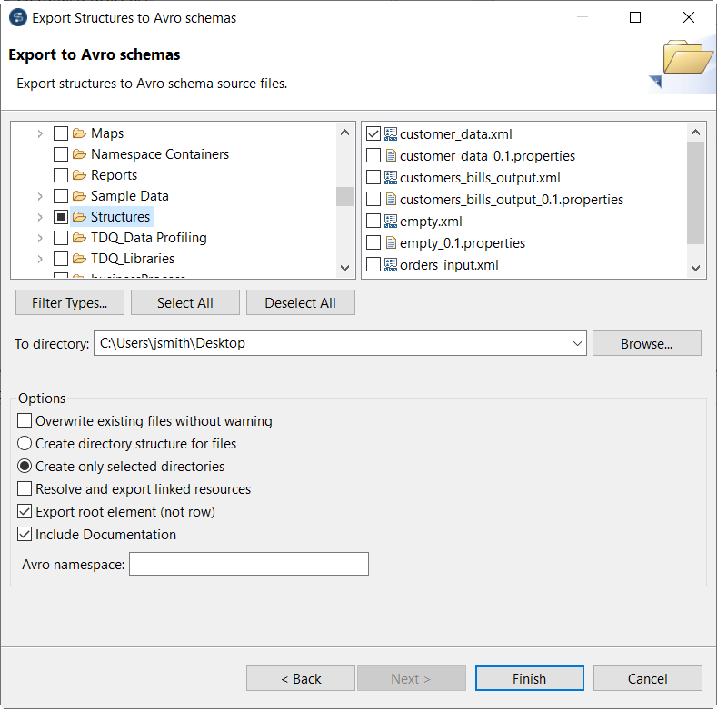The image size is (717, 709).
Task: Uncheck Include Documentation option
Action: pos(25,534)
